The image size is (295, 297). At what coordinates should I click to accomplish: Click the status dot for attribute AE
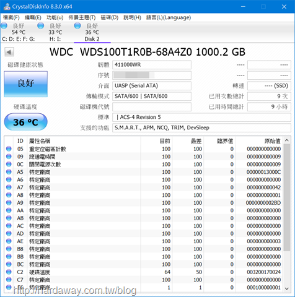(x=9, y=241)
